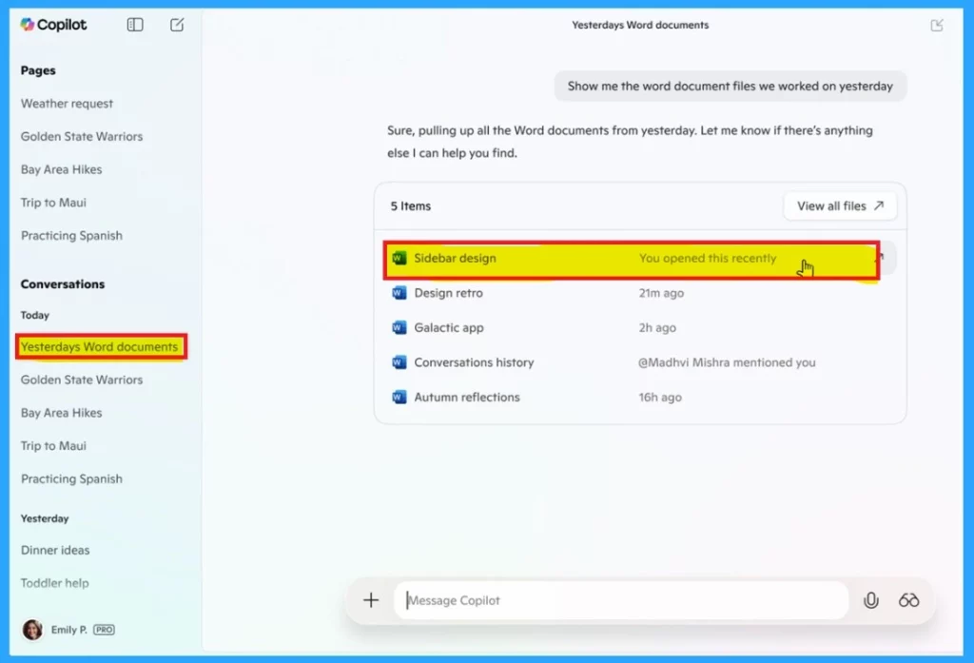Image resolution: width=974 pixels, height=663 pixels.
Task: Click the Word icon beside Design retro
Action: [x=399, y=293]
